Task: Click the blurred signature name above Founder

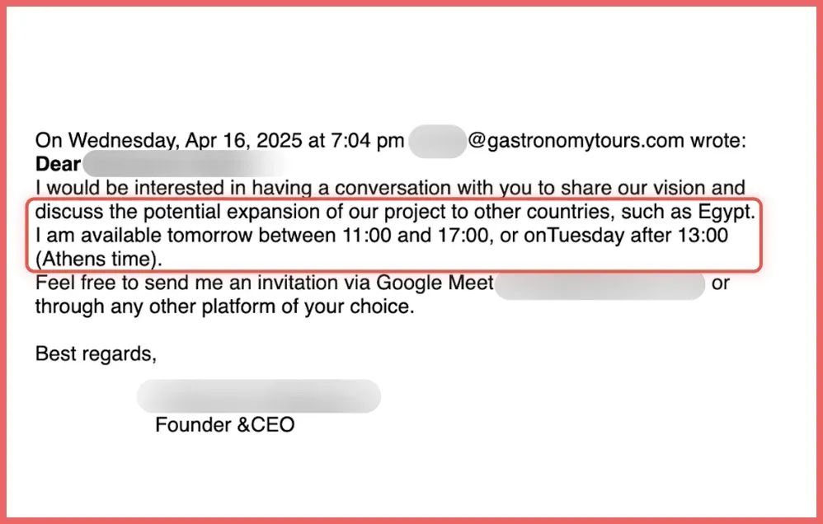Action: [258, 396]
